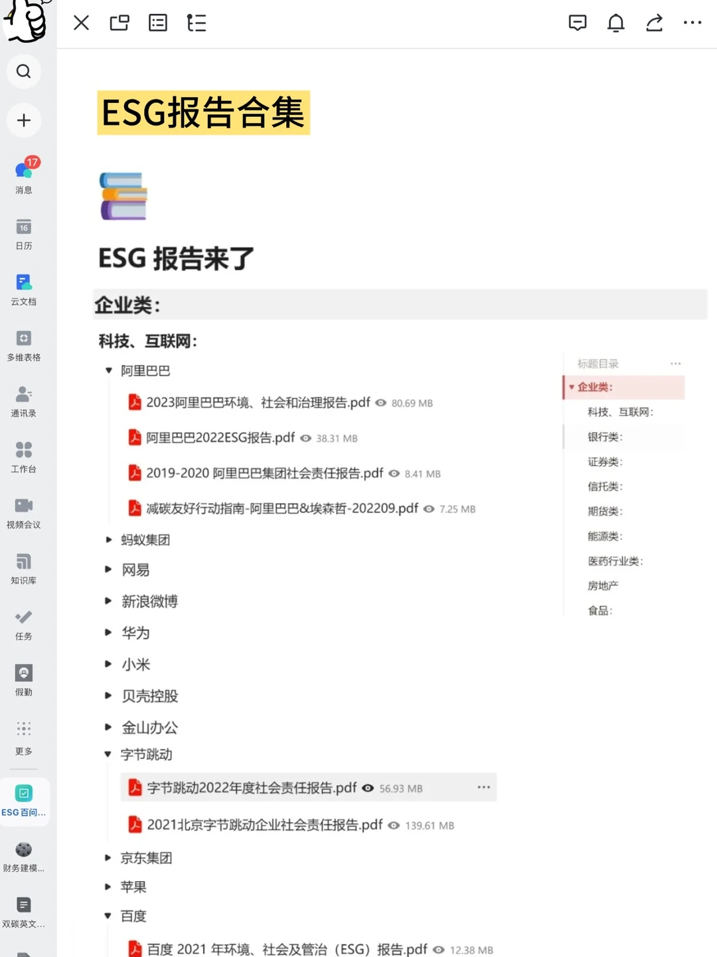Open 双碳英文 sidebar item
Image resolution: width=717 pixels, height=957 pixels.
[x=24, y=913]
